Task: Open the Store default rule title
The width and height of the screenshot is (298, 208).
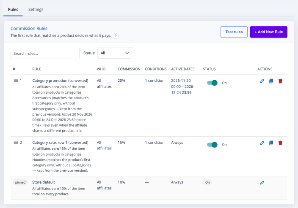Action: point(44,182)
